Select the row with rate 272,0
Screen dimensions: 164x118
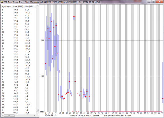(x=18, y=43)
